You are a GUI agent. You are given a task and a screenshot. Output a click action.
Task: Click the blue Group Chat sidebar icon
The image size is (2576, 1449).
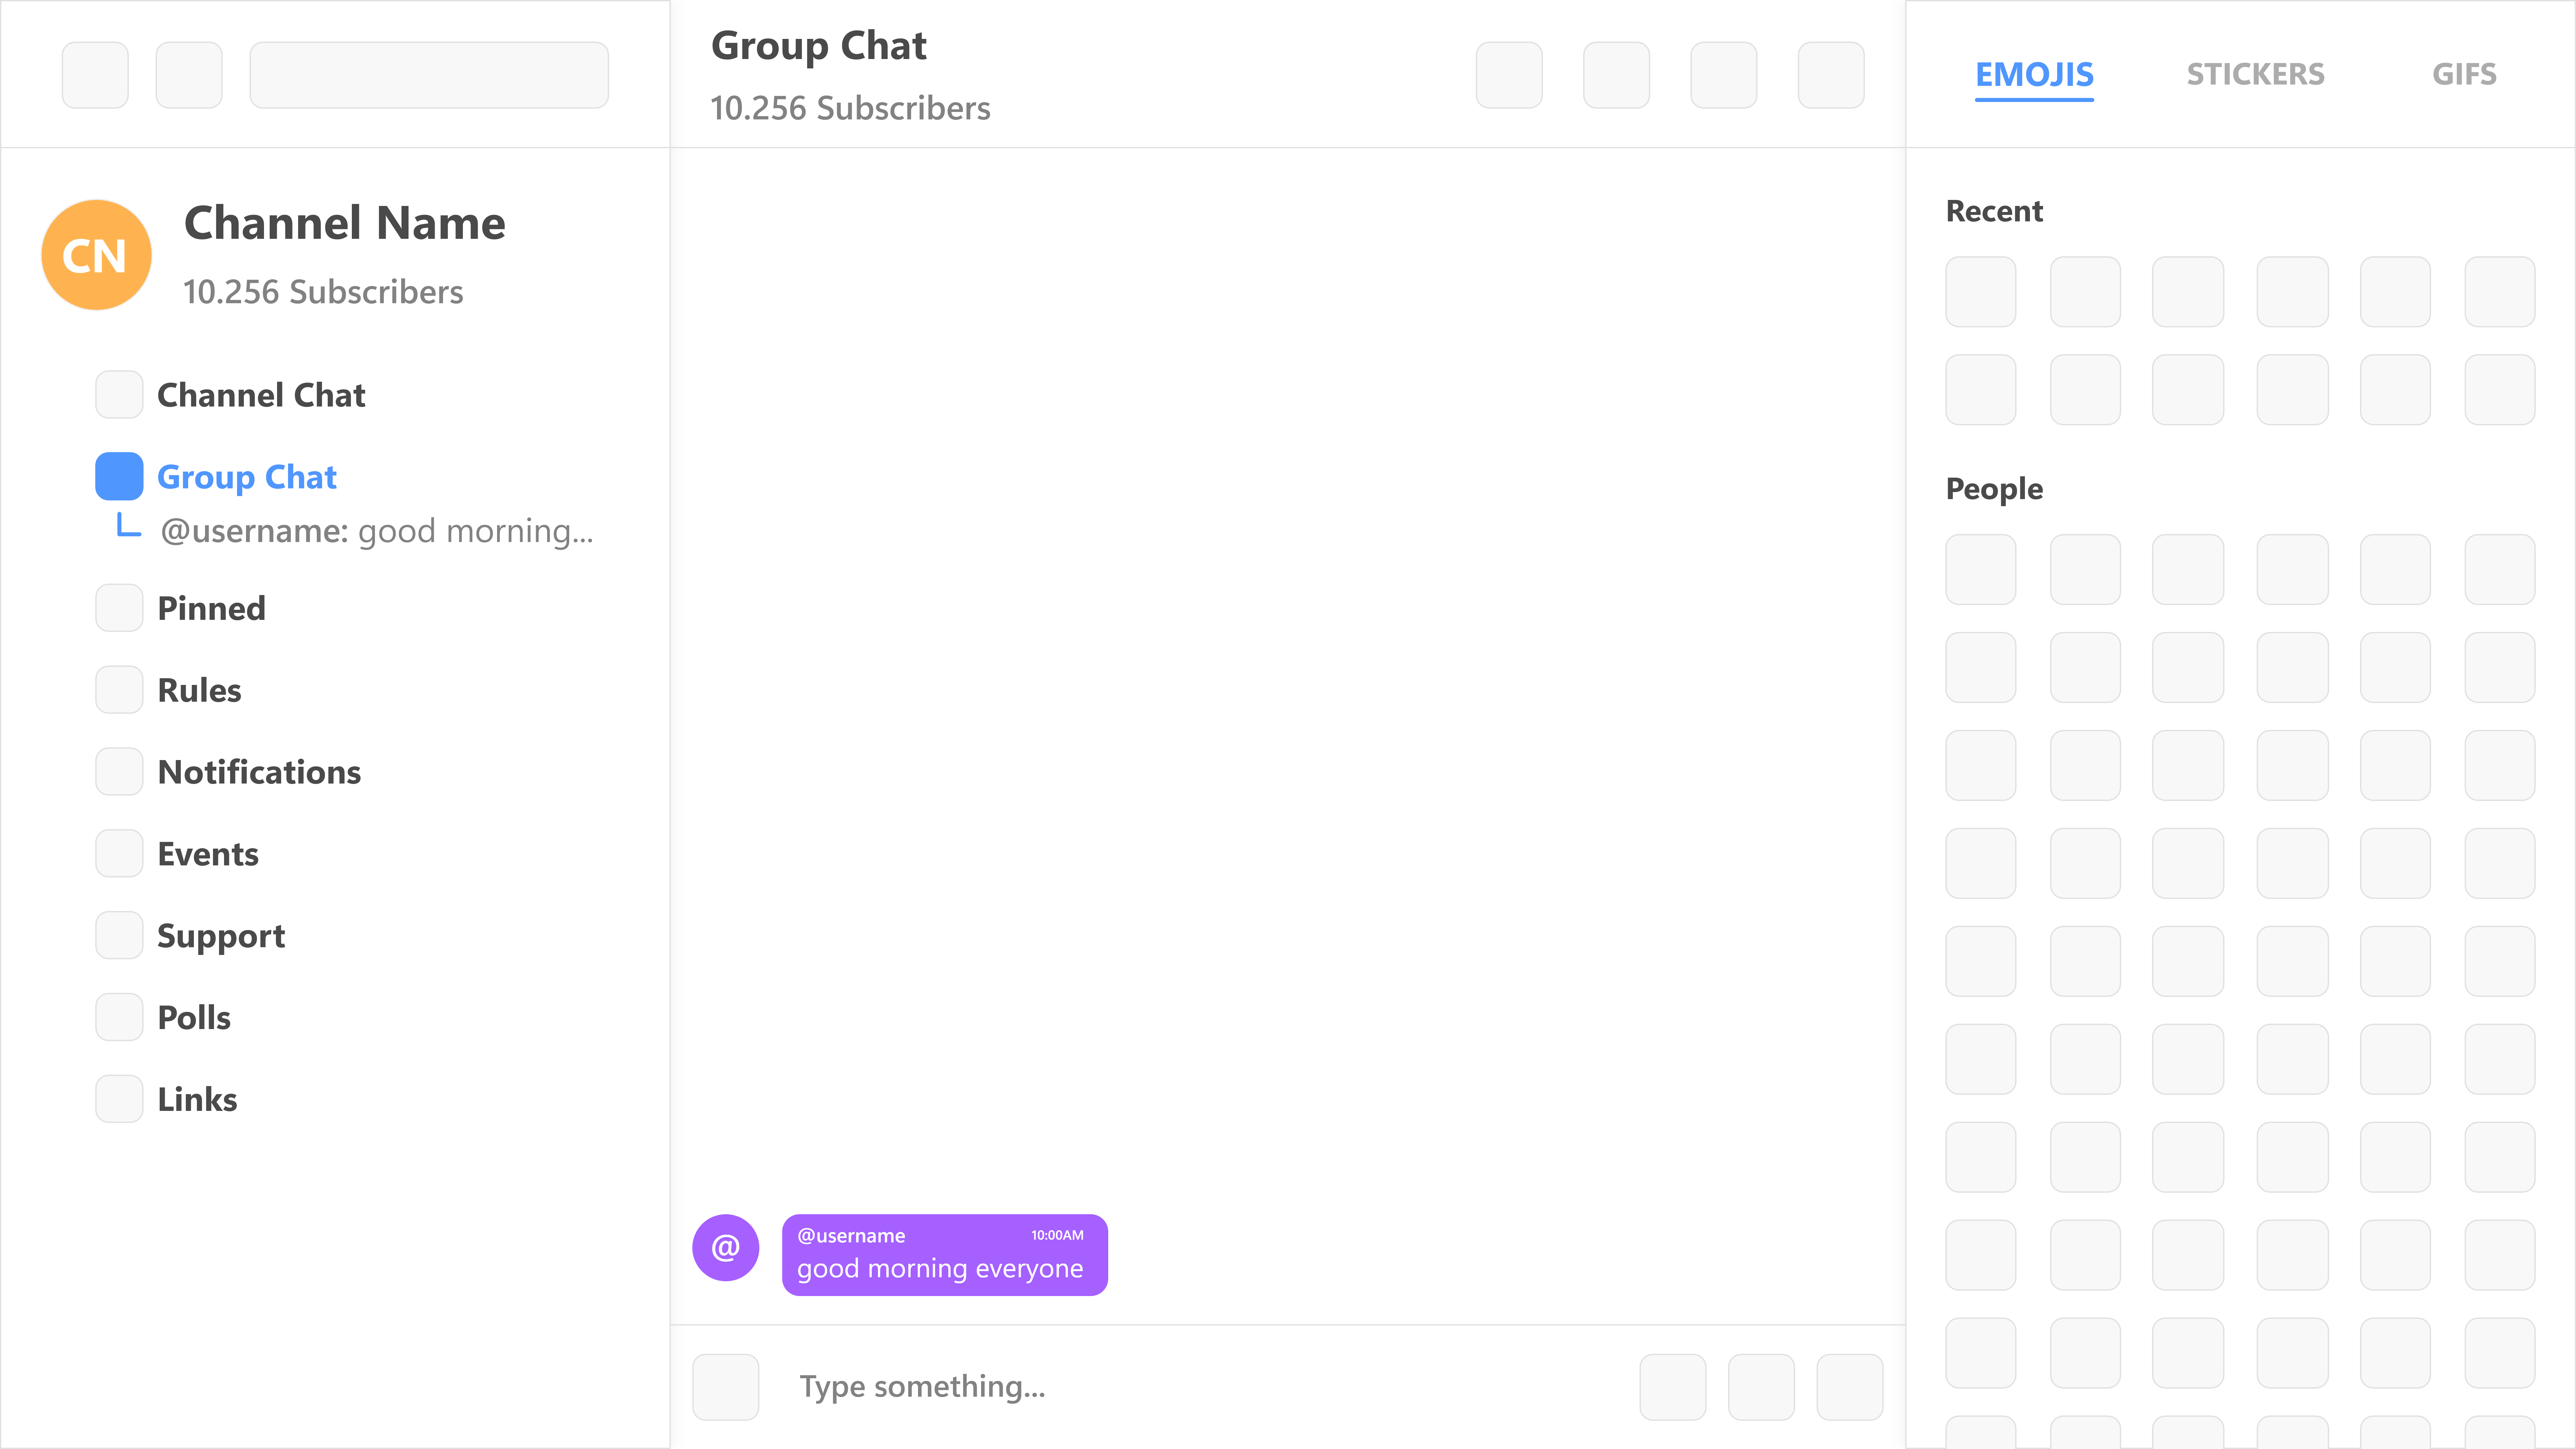click(x=119, y=476)
